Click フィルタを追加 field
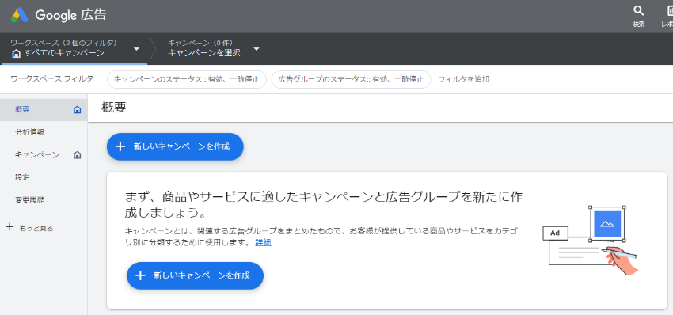Viewport: 673px width, 315px height. [x=463, y=79]
